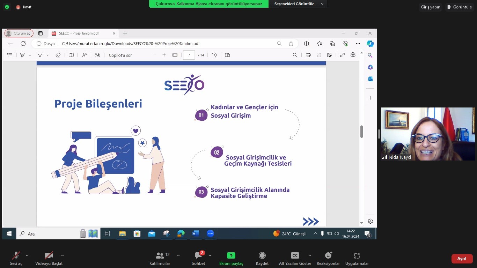Open the Sohbet chat panel
The height and width of the screenshot is (268, 477).
(x=198, y=258)
